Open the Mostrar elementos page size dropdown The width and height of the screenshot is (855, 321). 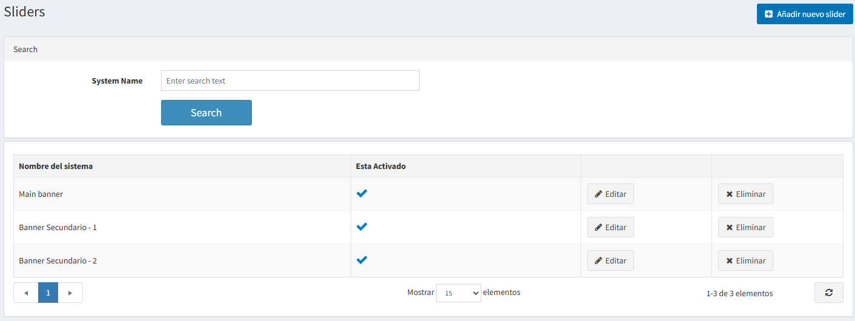[x=458, y=293]
